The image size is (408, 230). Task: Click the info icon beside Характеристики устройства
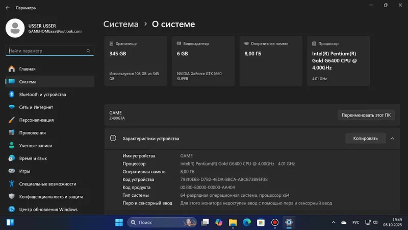pos(113,138)
